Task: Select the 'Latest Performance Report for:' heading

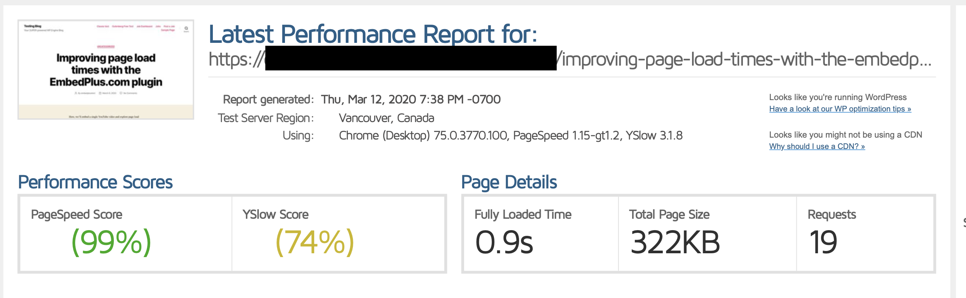Action: pos(373,34)
